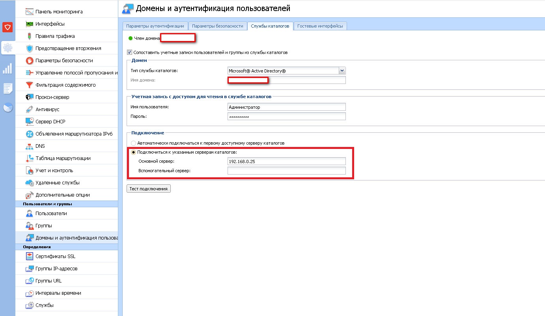
Task: Click the IPv6 router advertisements icon
Action: click(30, 134)
